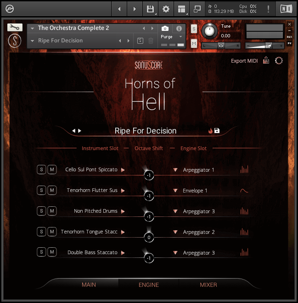Click the Native Instruments NI logo
This screenshot has width=298, height=303.
point(286,9)
